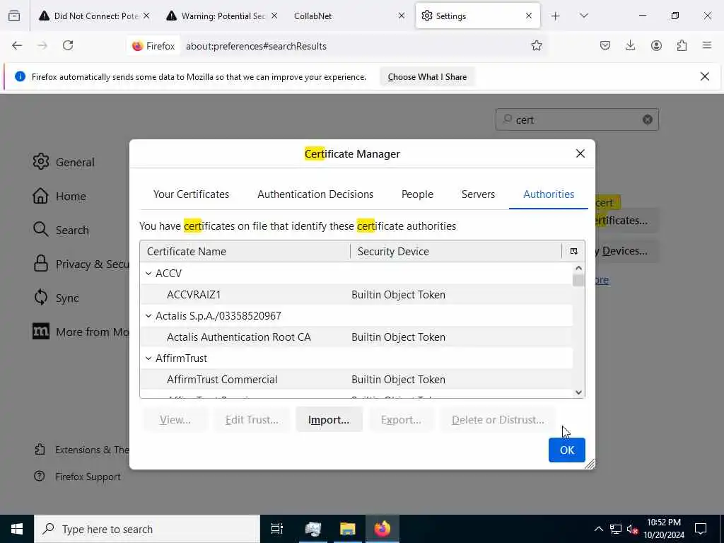Show hidden system tray icons
724x543 pixels.
pos(598,529)
